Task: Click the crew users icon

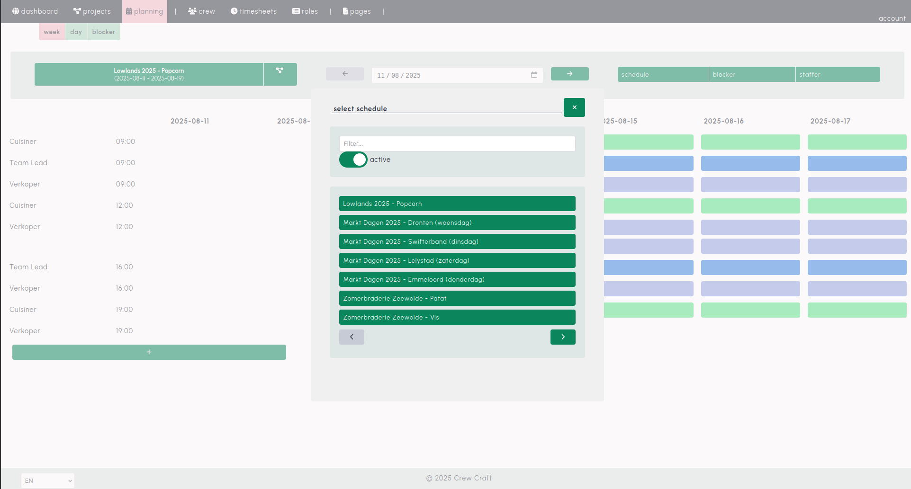Action: 191,10
